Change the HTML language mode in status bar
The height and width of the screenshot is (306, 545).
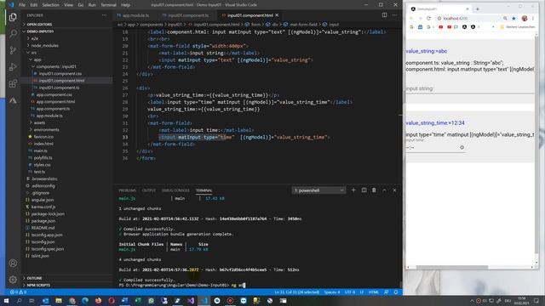(x=374, y=292)
